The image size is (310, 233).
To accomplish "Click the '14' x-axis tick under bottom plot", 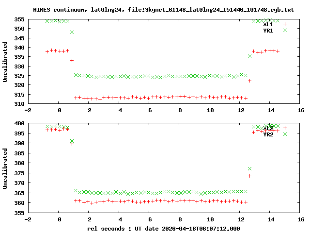I will tap(271, 219).
